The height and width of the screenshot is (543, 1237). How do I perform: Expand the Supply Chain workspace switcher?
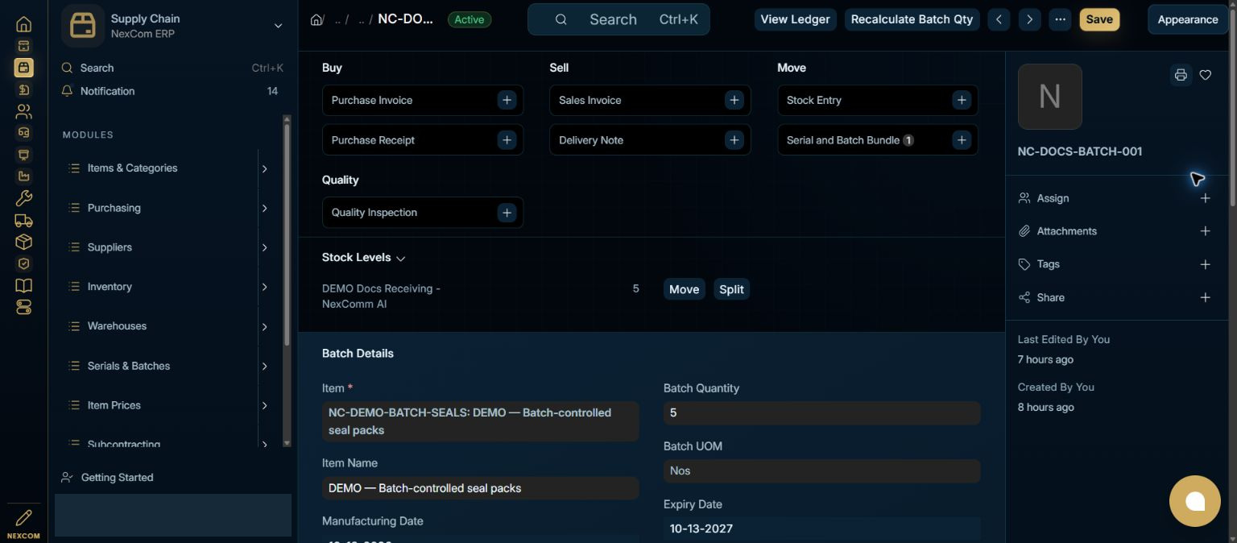tap(278, 26)
